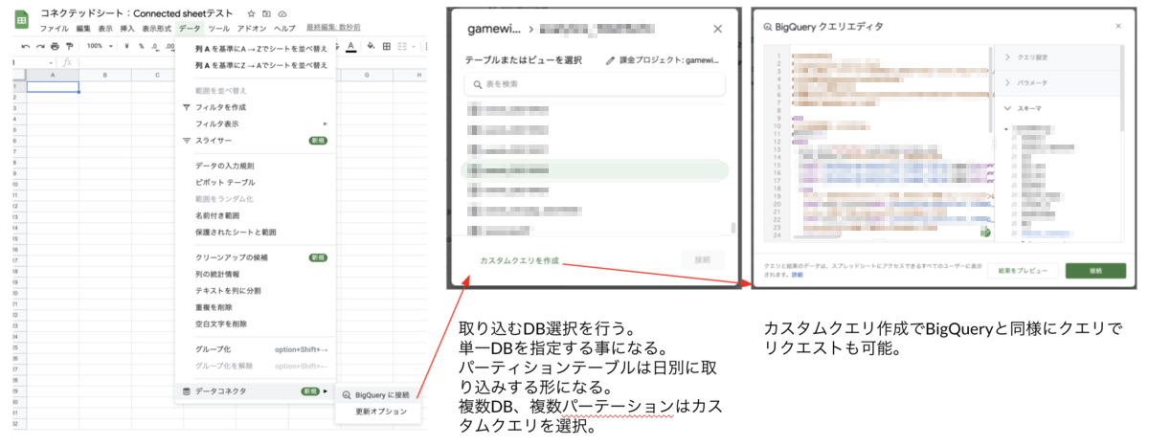This screenshot has height=446, width=1149.
Task: Check the cloud save status icon
Action: (x=282, y=15)
